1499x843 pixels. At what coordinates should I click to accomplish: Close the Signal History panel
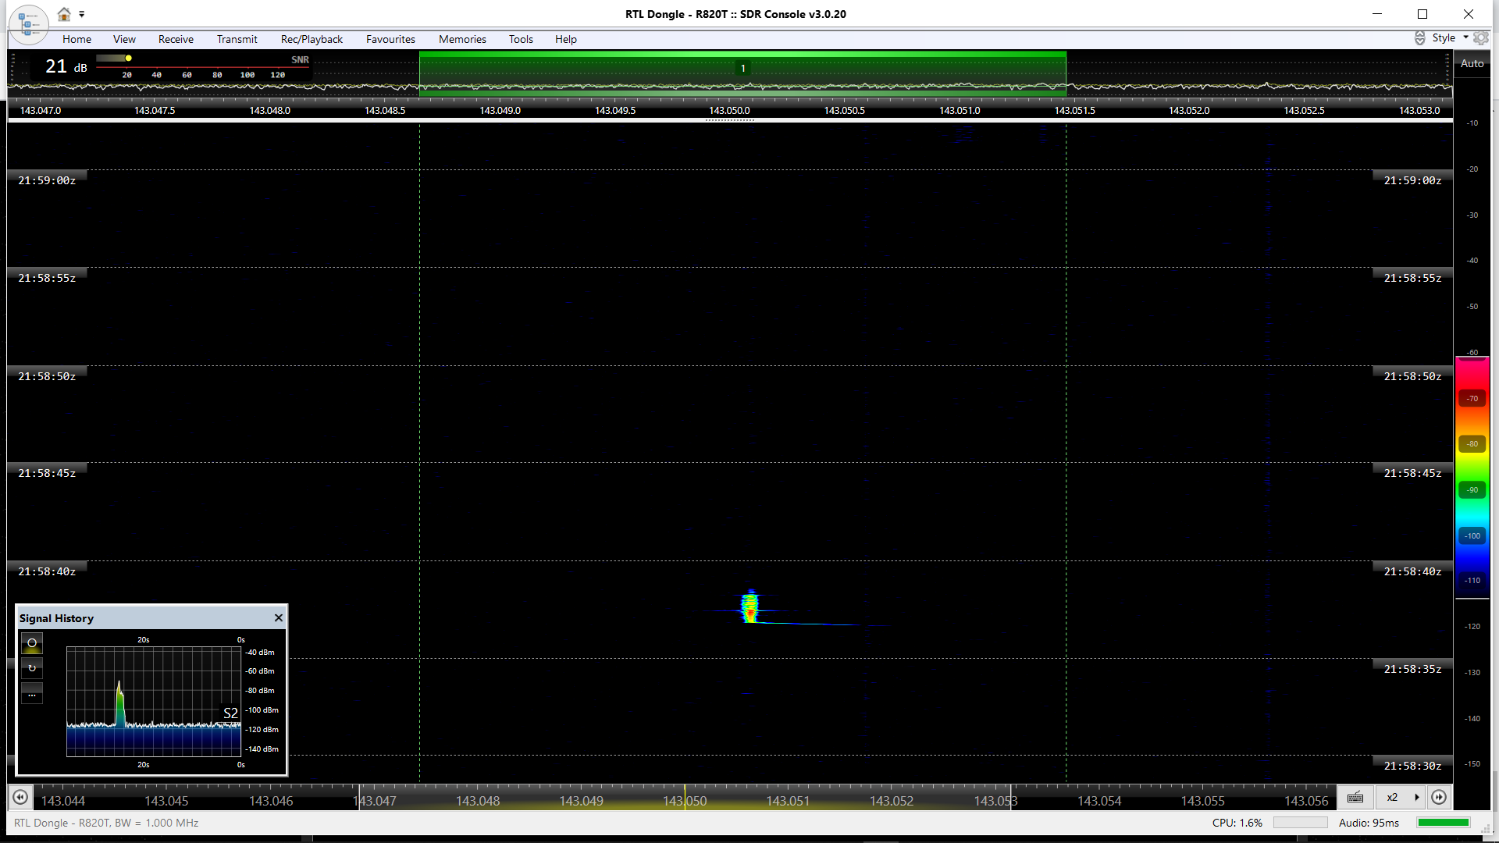tap(278, 617)
